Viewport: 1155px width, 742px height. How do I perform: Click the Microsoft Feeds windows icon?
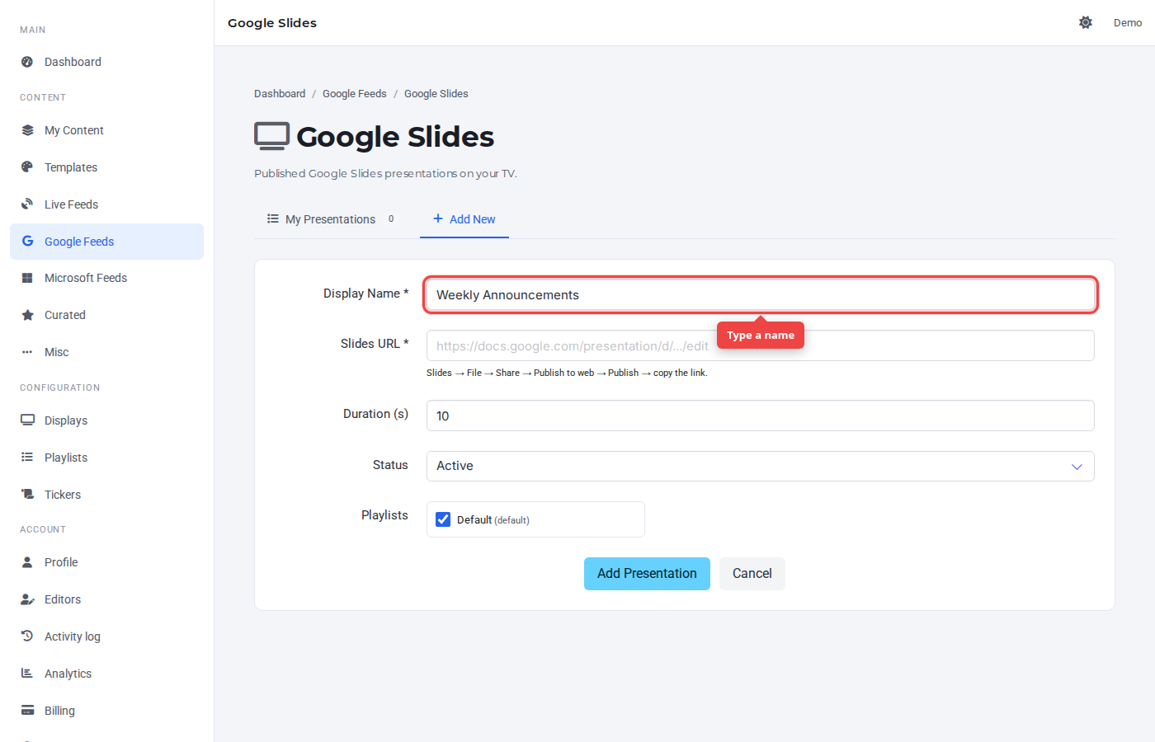(27, 278)
